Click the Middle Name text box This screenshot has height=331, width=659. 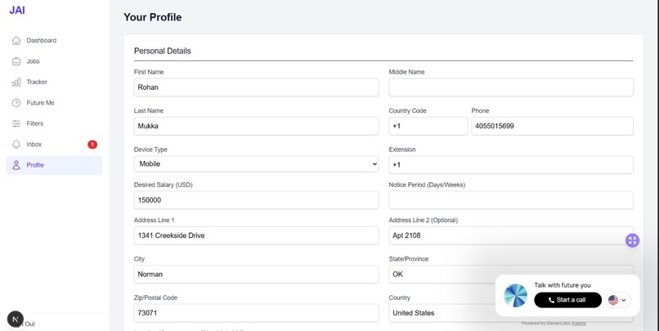tap(511, 87)
